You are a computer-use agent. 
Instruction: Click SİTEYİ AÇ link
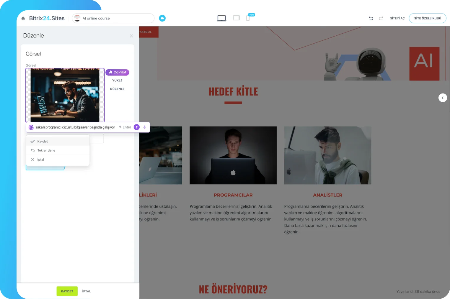[397, 18]
